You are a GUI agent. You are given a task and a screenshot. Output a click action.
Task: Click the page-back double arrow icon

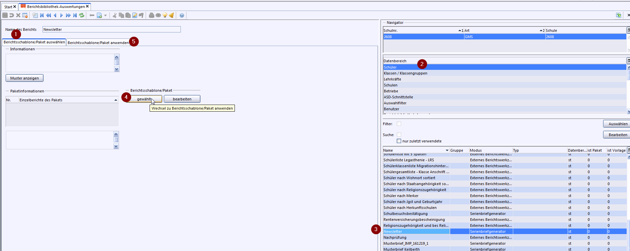click(48, 15)
